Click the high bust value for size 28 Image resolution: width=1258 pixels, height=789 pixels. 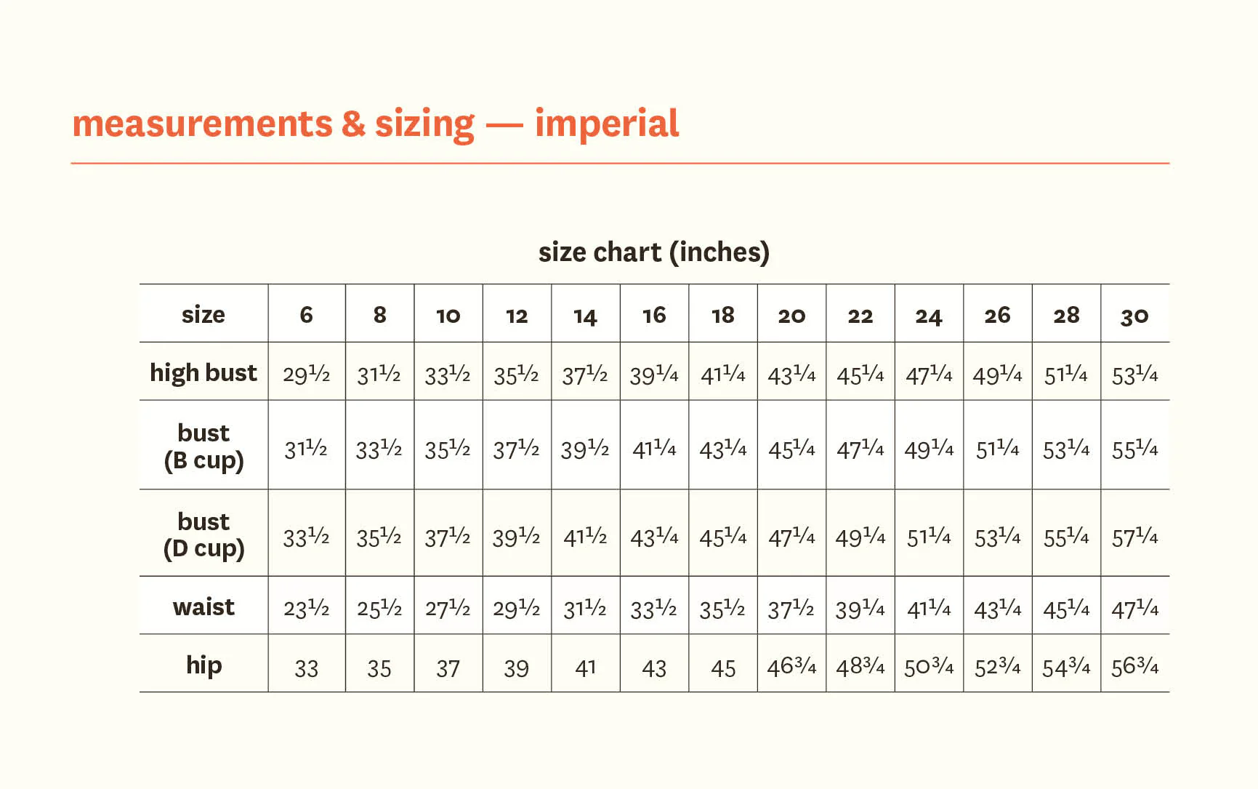(1066, 375)
